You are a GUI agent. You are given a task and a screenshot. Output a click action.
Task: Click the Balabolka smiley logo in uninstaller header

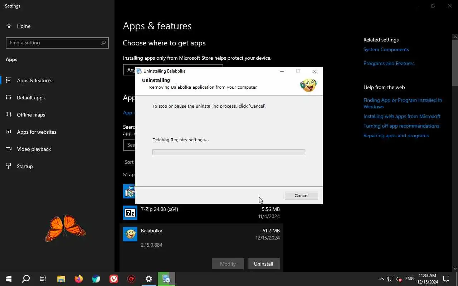coord(308,85)
